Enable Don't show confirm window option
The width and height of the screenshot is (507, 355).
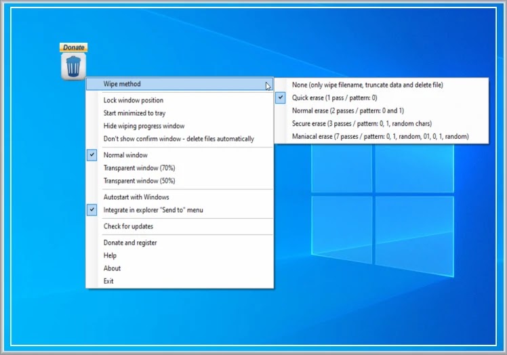tap(180, 139)
